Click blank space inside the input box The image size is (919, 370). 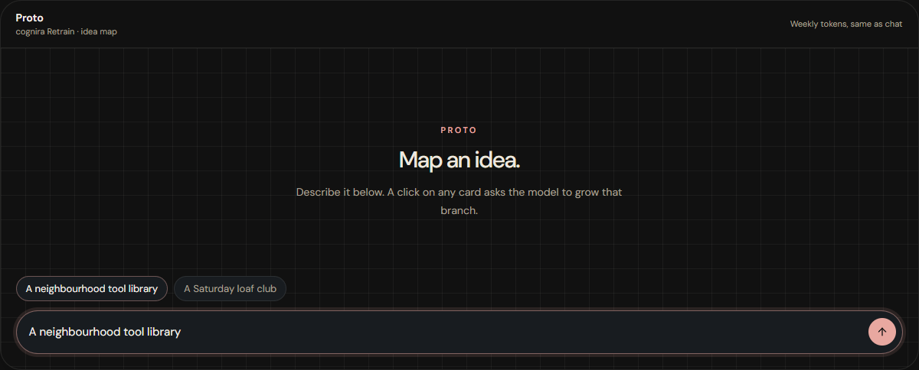[x=521, y=332]
